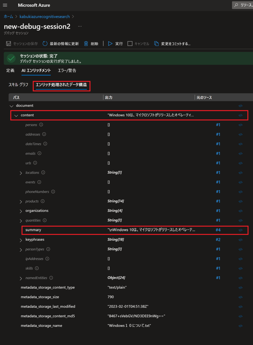
Task: Switch to the エラー/警告 tab
Action: pos(67,70)
